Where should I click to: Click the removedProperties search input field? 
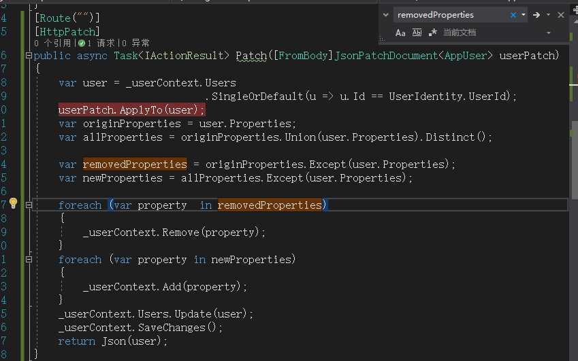point(451,15)
